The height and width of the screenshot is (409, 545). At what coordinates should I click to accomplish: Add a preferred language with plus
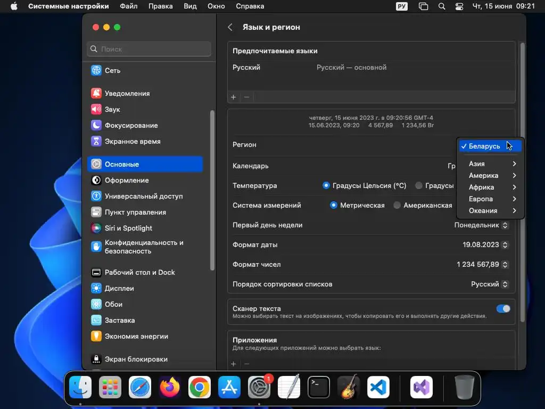(x=234, y=97)
